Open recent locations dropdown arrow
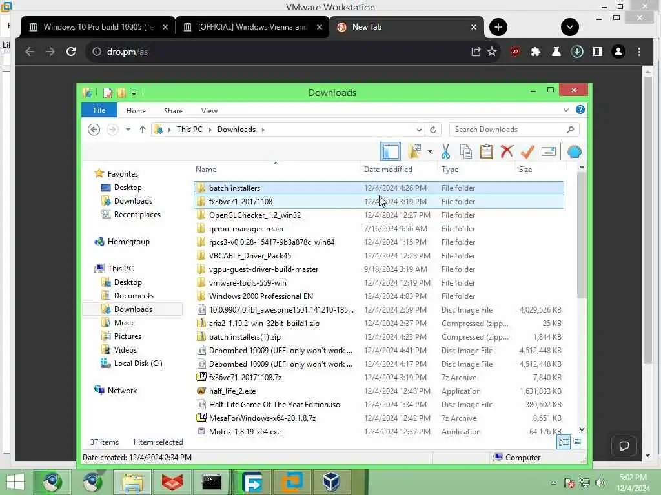Viewport: 661px width, 495px height. coord(128,130)
